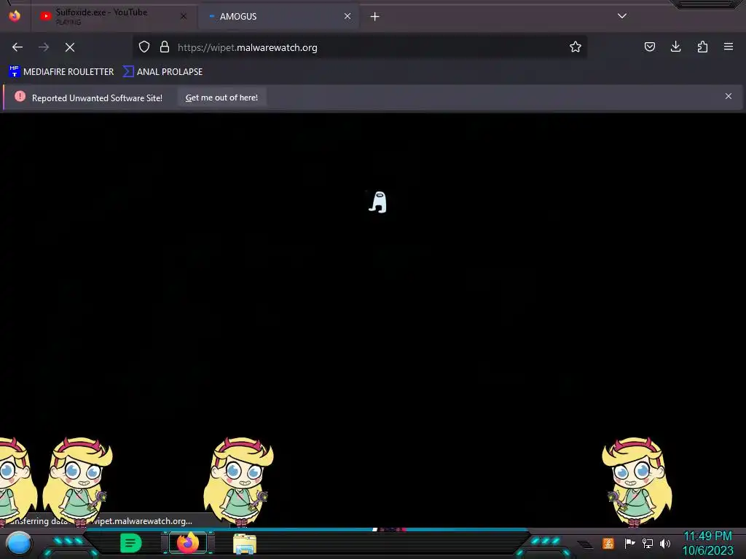The height and width of the screenshot is (559, 746).
Task: Open MEDIAFIRE ROULETTER bookmark
Action: pyautogui.click(x=61, y=72)
